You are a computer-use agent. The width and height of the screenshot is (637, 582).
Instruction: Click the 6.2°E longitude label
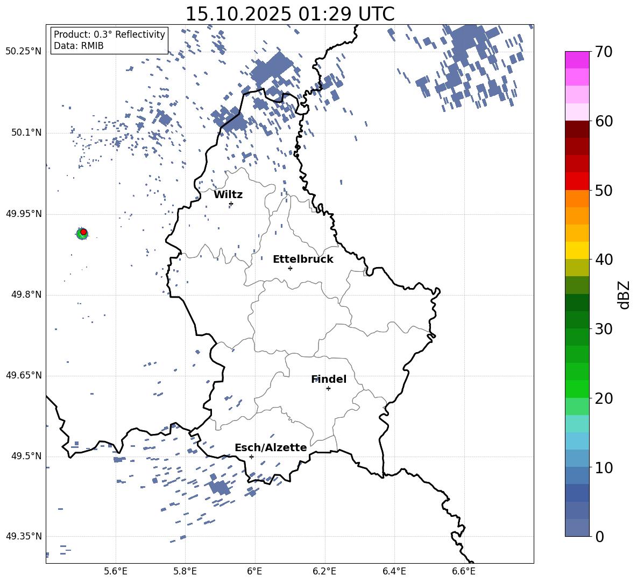324,571
